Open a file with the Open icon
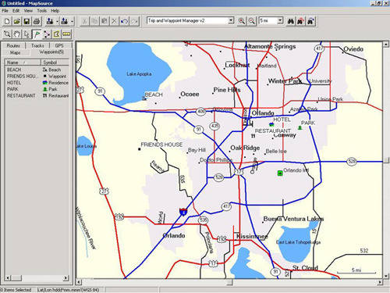The height and width of the screenshot is (293, 390). [17, 21]
